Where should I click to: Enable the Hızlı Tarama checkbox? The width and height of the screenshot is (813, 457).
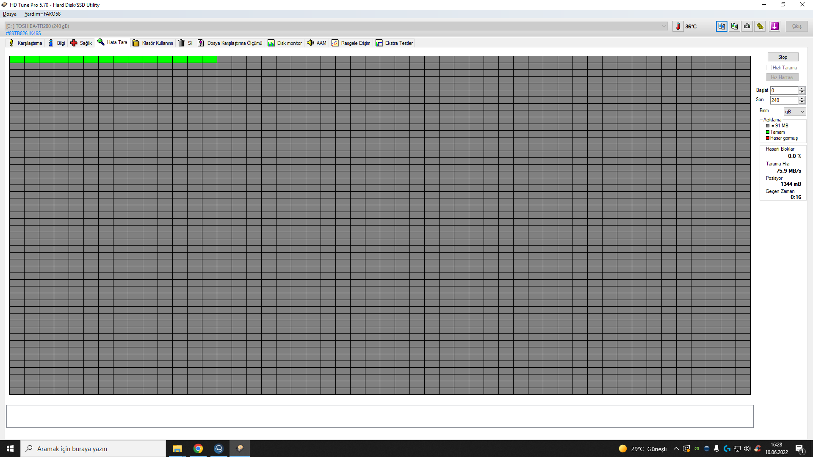coord(769,68)
